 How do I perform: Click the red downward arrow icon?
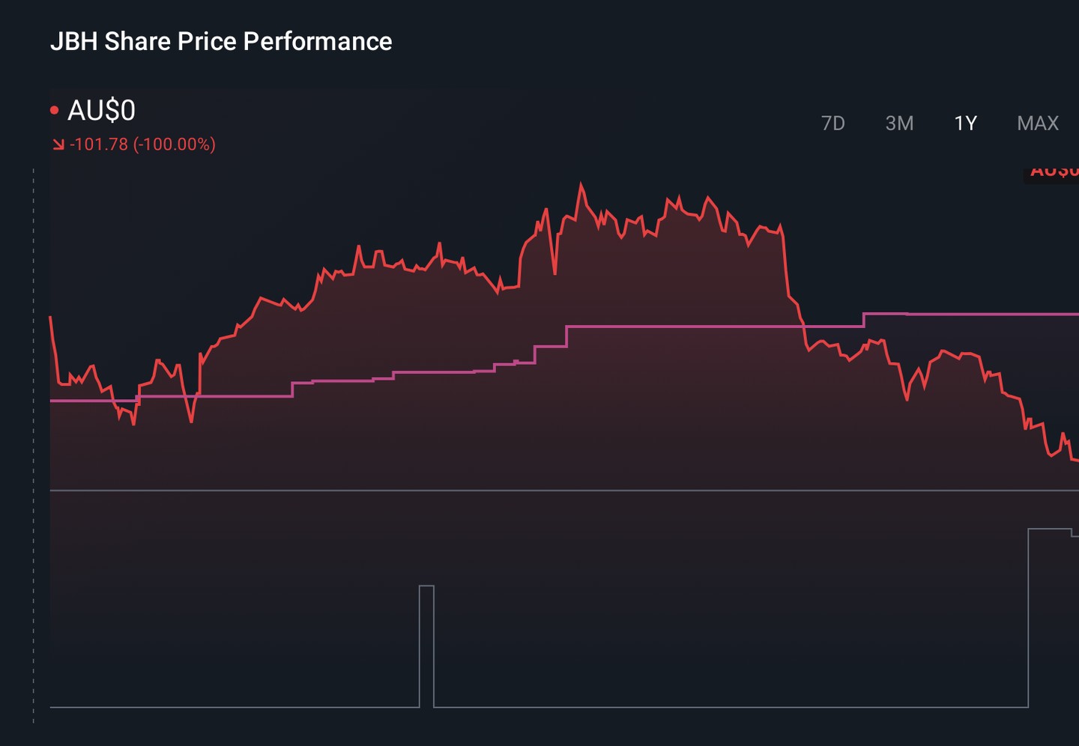(58, 145)
